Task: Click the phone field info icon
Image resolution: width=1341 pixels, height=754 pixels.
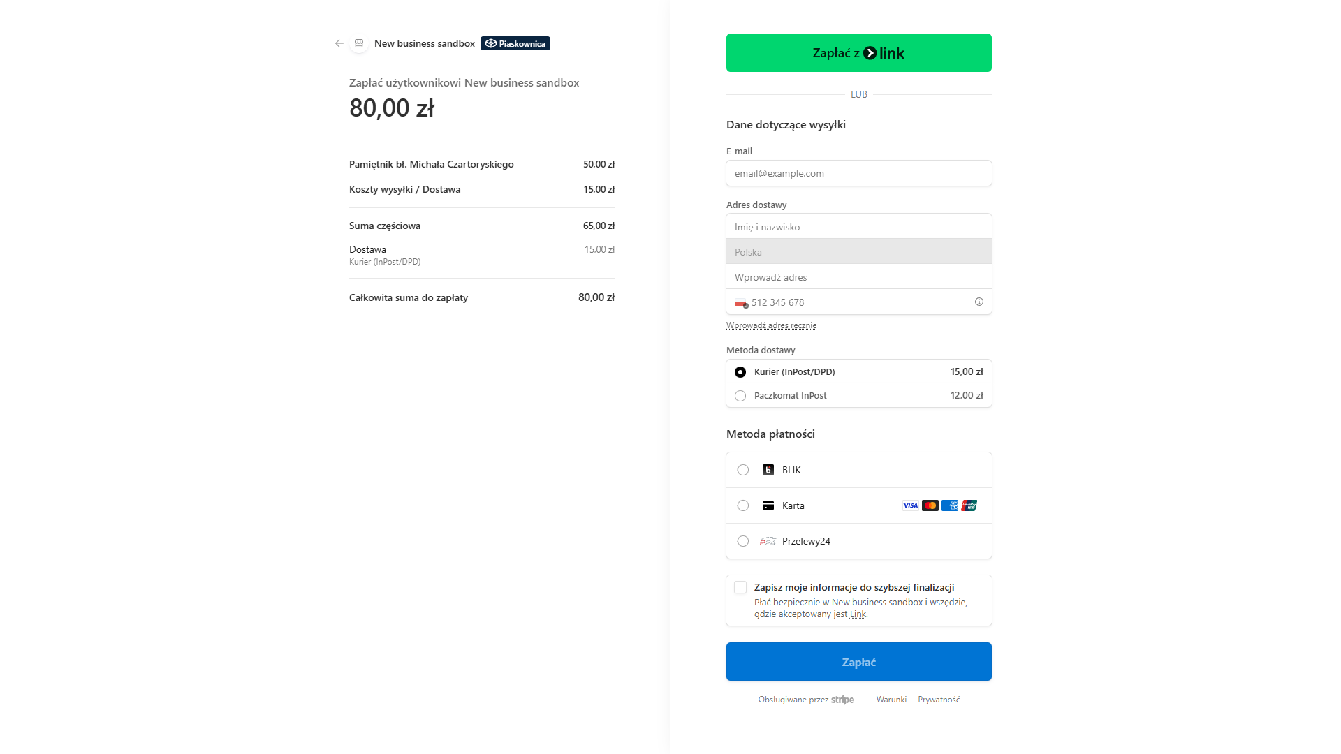Action: [x=979, y=302]
